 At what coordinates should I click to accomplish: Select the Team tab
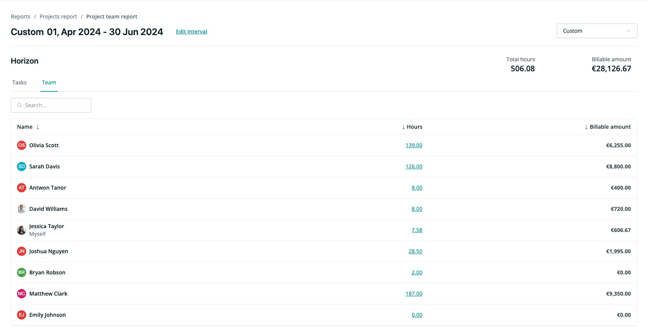[x=49, y=82]
